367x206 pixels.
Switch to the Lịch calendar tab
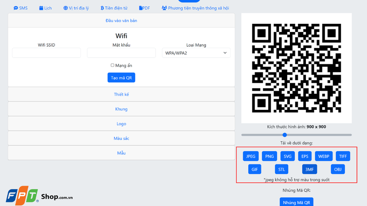click(45, 8)
